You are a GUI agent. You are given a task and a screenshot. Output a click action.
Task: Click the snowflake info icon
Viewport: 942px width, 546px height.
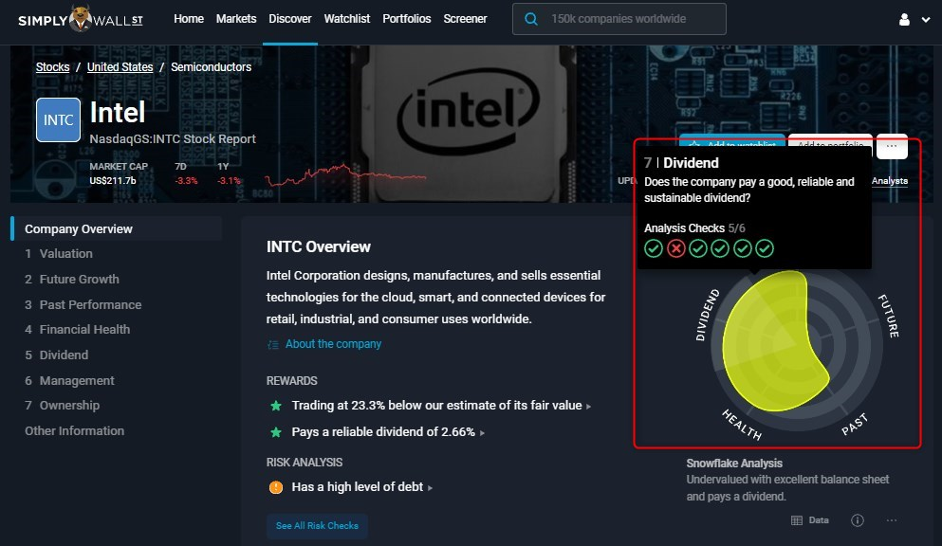pos(858,520)
